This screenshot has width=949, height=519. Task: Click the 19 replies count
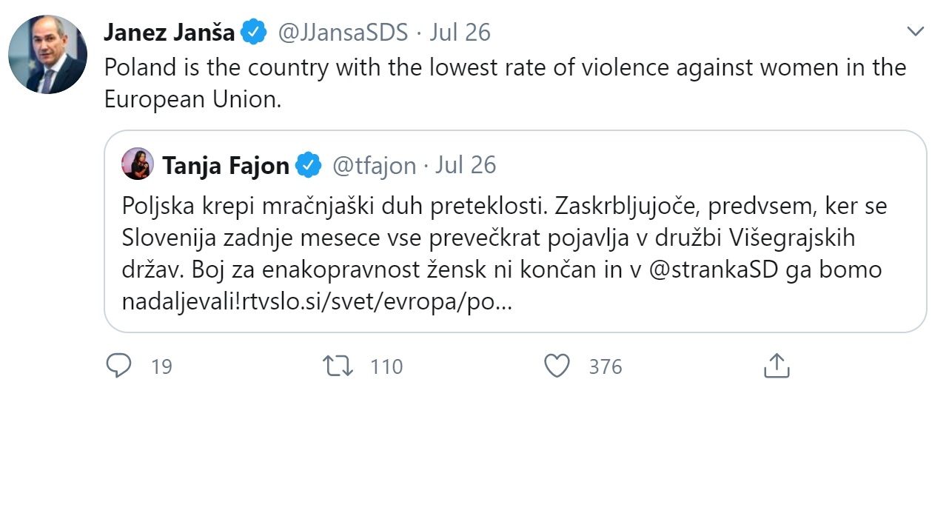pos(161,366)
